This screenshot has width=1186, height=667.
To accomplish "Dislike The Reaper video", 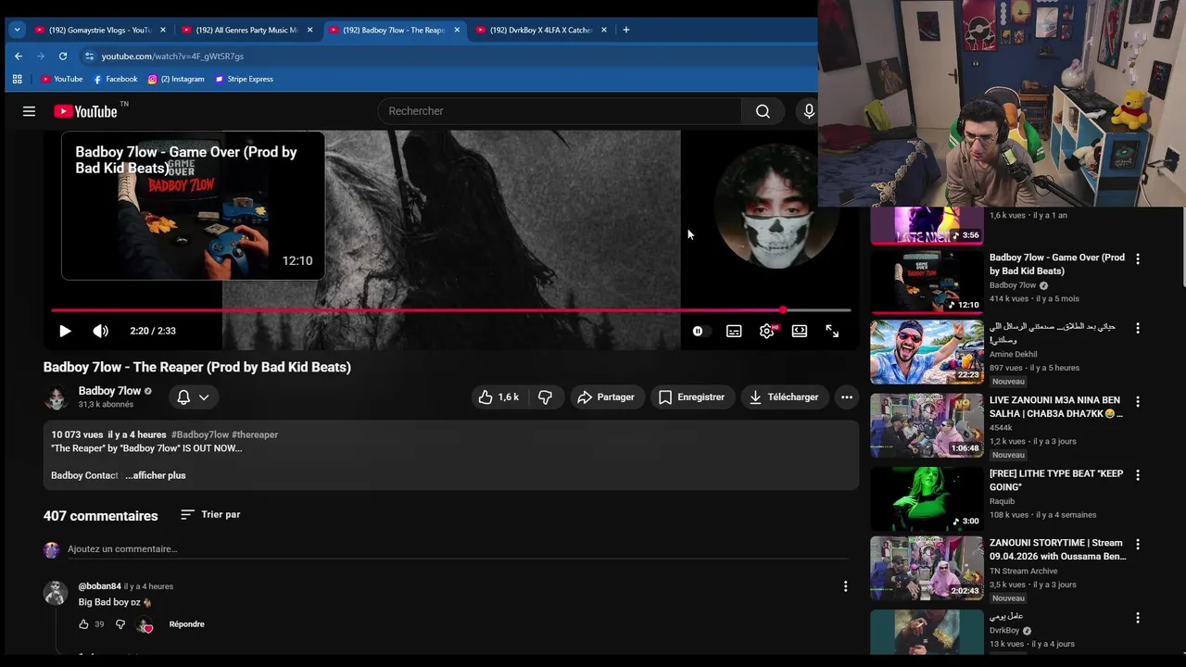I will 546,396.
